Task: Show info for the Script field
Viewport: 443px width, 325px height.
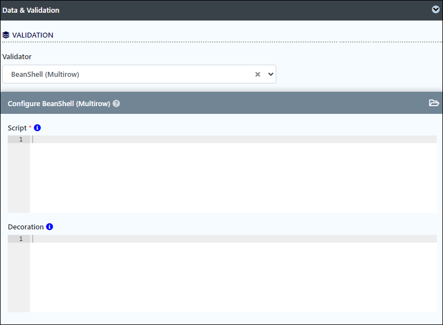Action: (37, 128)
